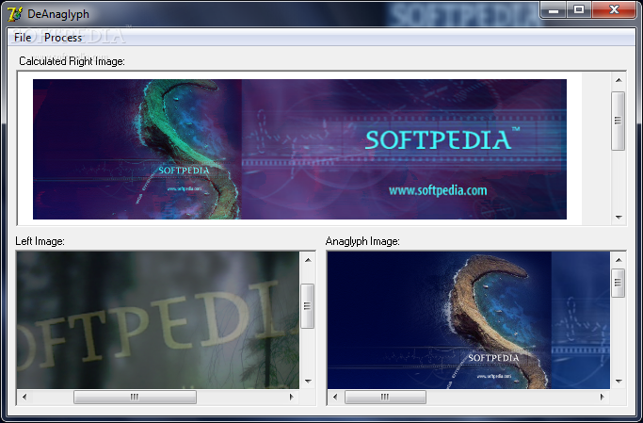Click the Anaglyph Image preview picture
Screen dimensions: 643x423
pyautogui.click(x=469, y=320)
